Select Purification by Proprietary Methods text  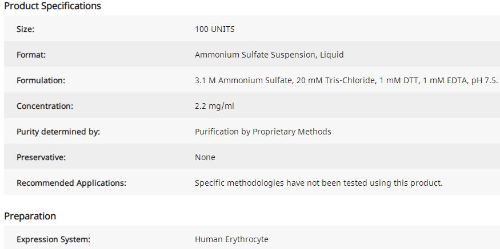(x=263, y=132)
